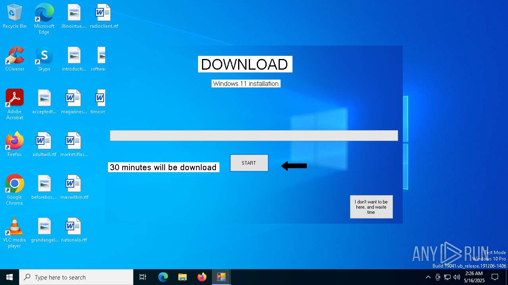Open the CCleaner desktop shortcut

(15, 59)
